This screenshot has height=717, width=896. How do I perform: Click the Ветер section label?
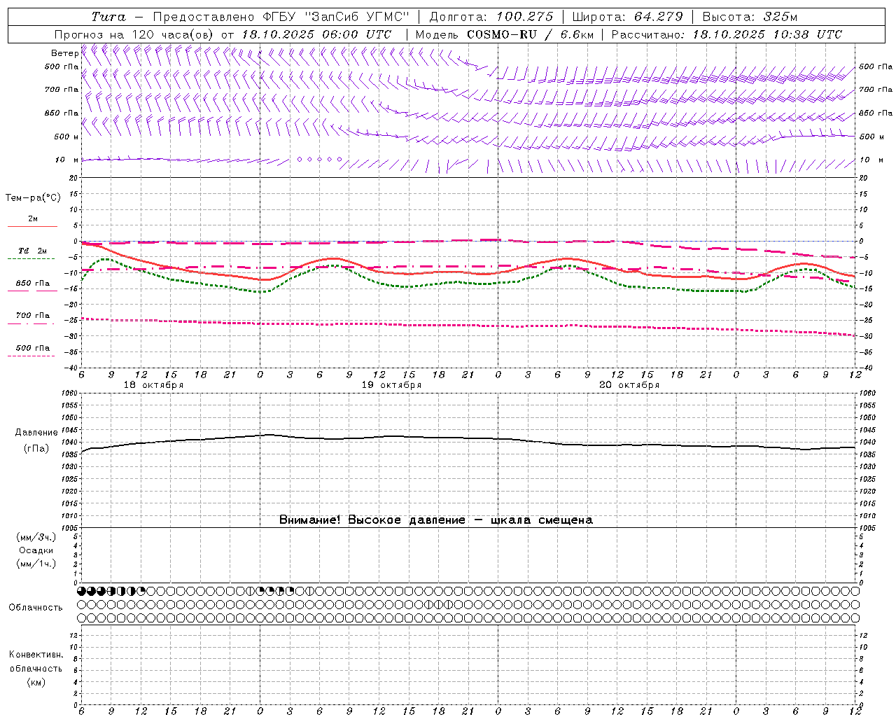(x=64, y=53)
